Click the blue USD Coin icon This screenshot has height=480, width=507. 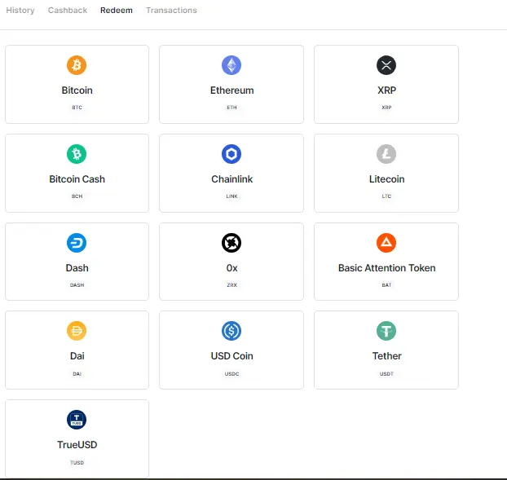coord(231,331)
